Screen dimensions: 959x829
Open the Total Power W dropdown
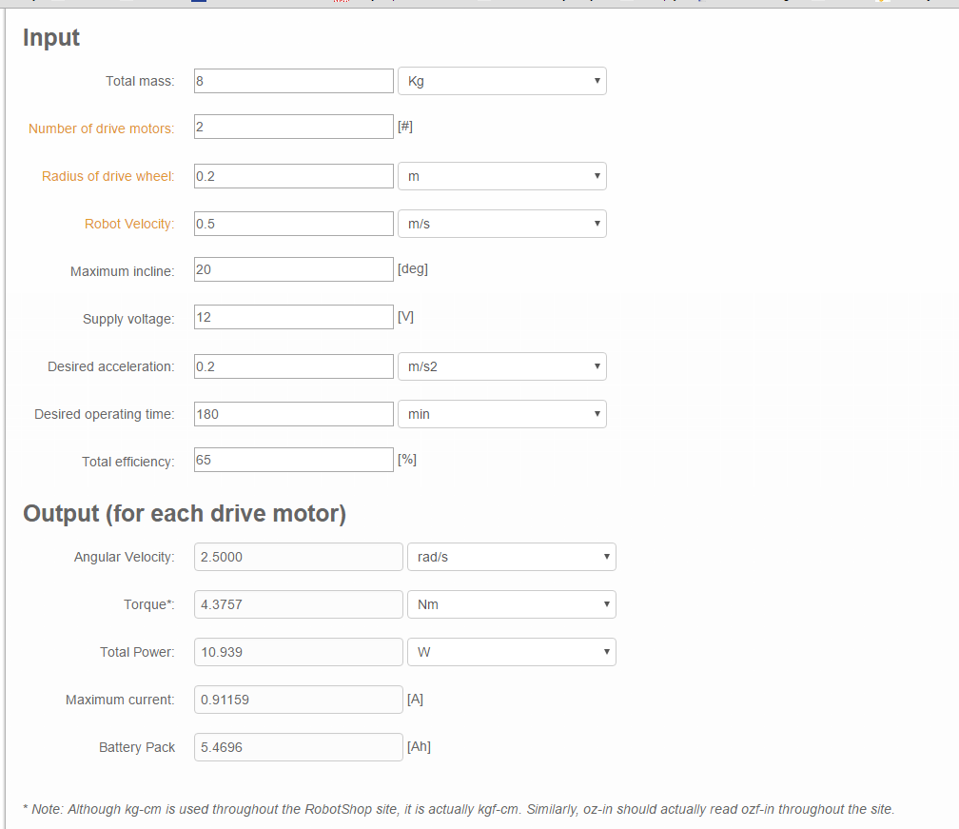click(x=511, y=652)
